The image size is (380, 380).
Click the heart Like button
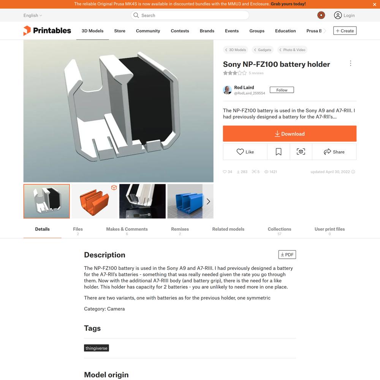(x=245, y=152)
